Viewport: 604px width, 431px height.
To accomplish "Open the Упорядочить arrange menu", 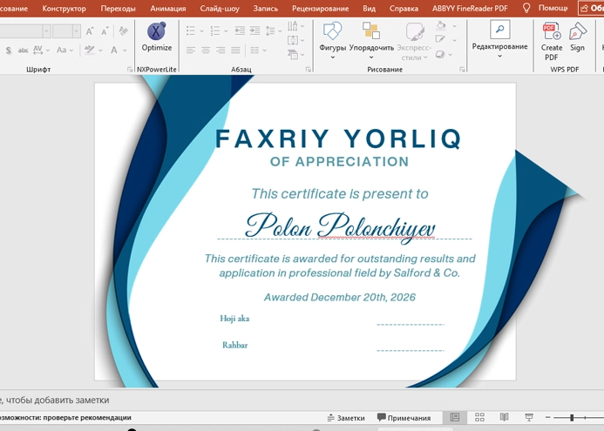I will click(371, 40).
